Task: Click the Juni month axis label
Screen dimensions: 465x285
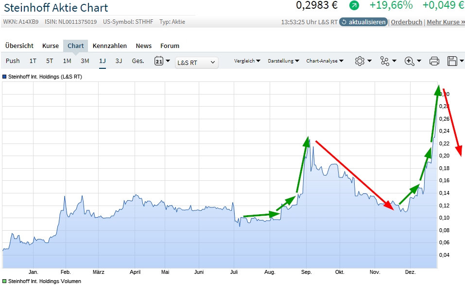Action: [x=199, y=272]
